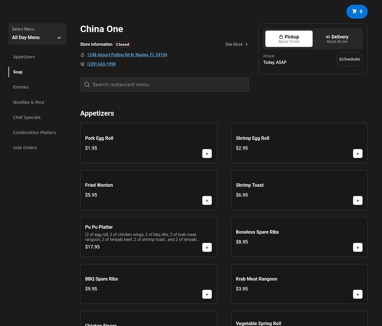This screenshot has width=382, height=326.
Task: Switch order type to Pickup
Action: pyautogui.click(x=289, y=39)
